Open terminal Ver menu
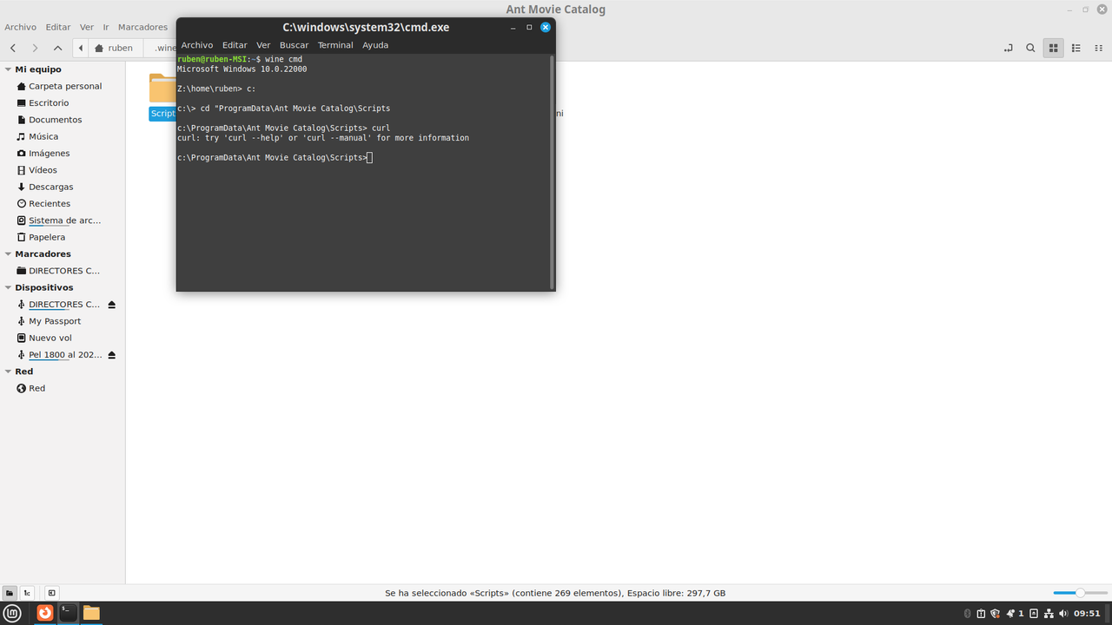 click(263, 45)
